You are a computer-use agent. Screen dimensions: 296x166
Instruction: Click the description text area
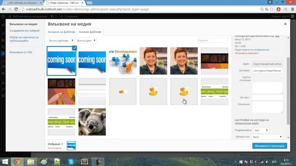(267, 107)
